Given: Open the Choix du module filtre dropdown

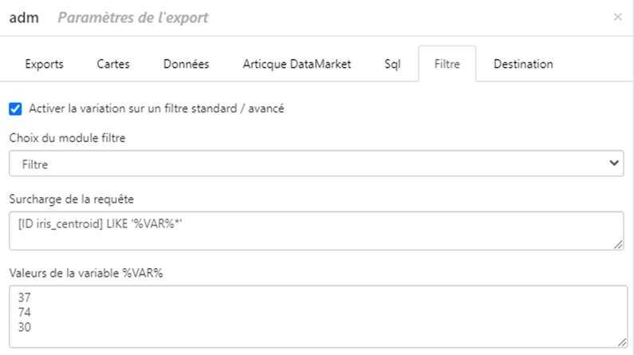Looking at the screenshot, I should point(316,164).
